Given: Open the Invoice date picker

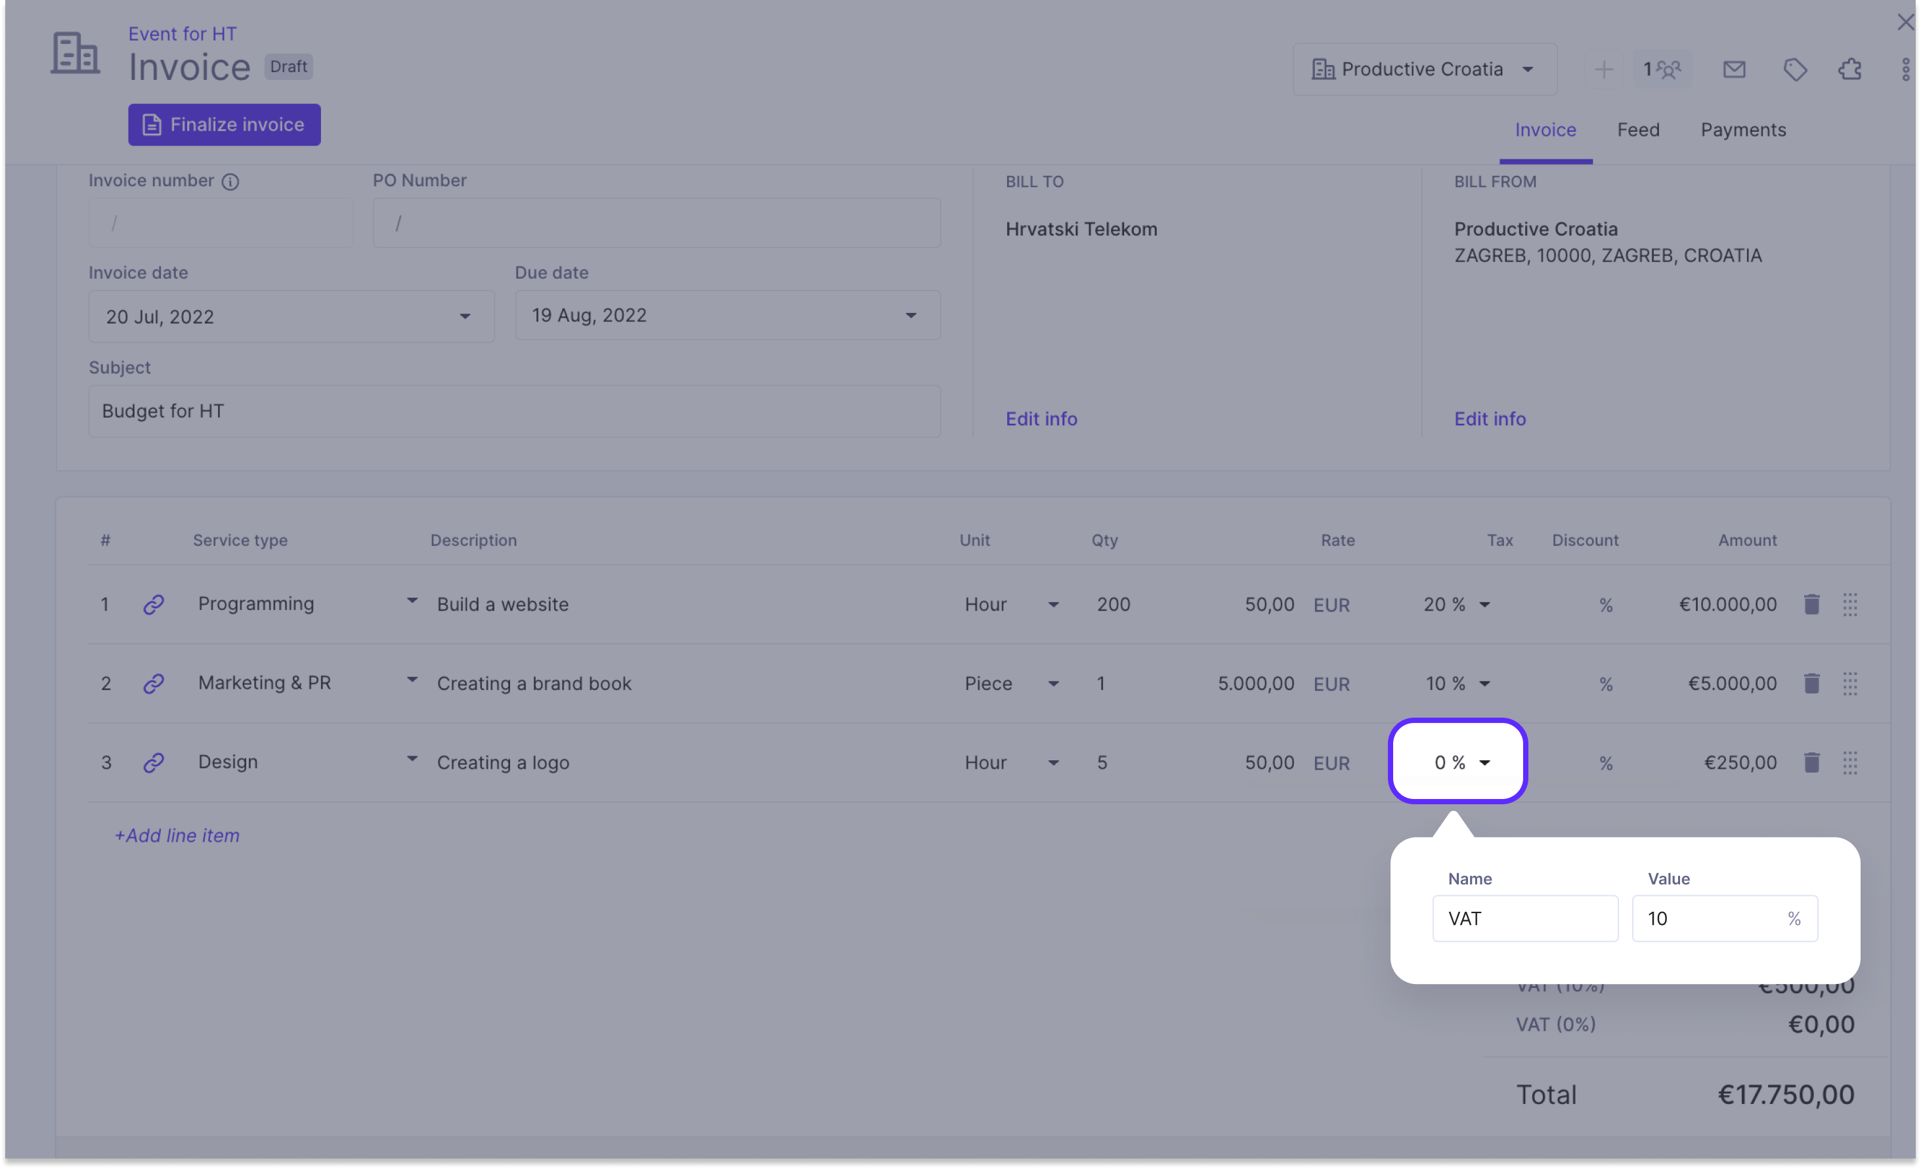Looking at the screenshot, I should 291,316.
